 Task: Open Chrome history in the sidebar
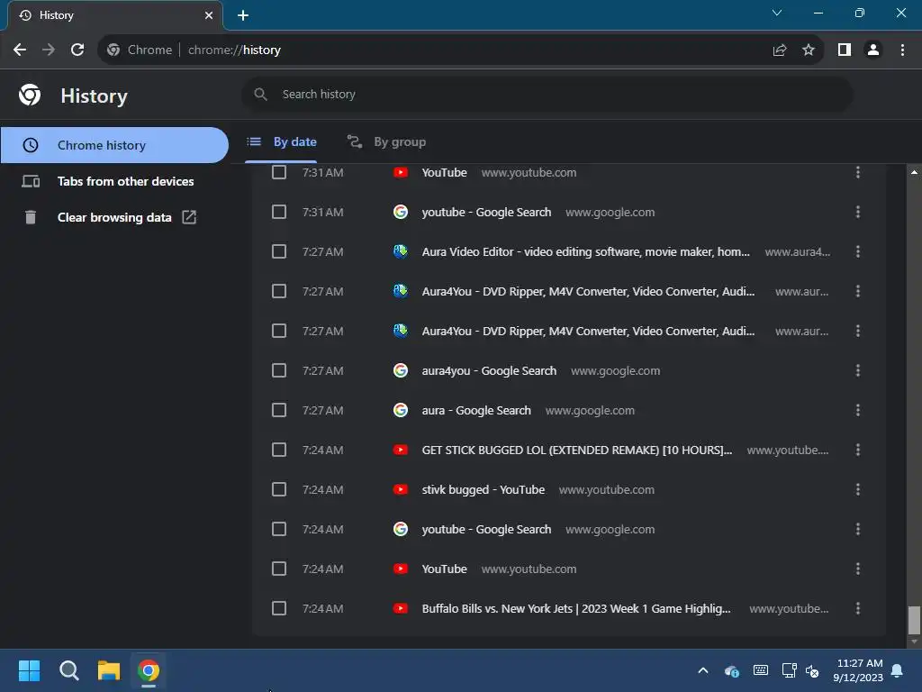[x=114, y=145]
